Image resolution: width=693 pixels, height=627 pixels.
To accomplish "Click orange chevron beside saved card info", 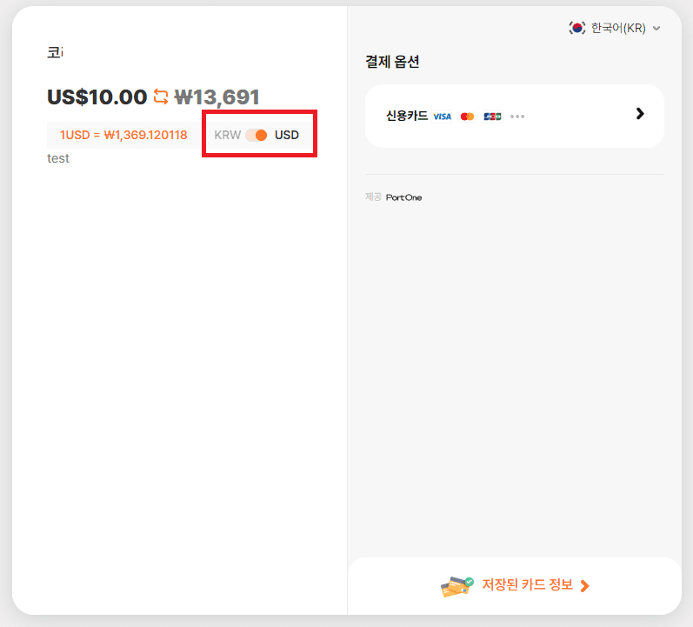I will pos(585,586).
